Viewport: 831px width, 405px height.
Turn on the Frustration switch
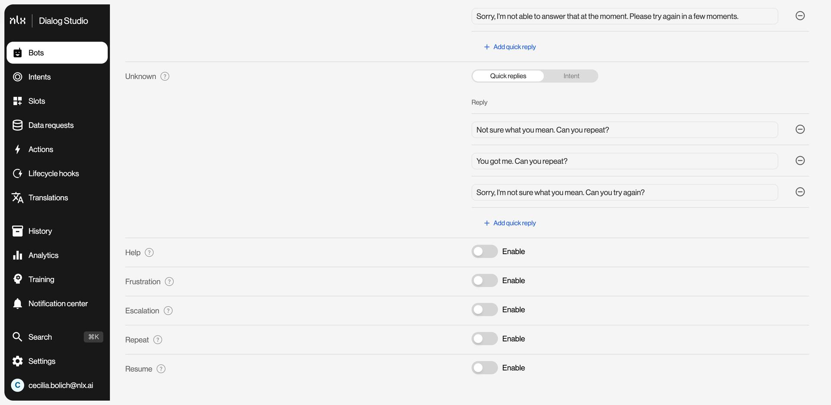point(484,280)
